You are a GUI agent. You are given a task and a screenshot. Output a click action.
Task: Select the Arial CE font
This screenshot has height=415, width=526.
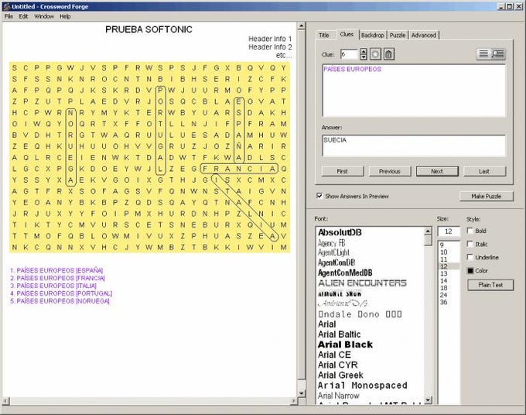coord(334,355)
